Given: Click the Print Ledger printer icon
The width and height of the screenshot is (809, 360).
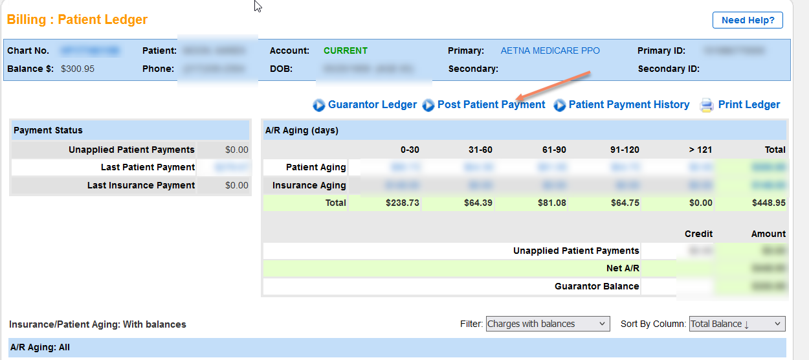Looking at the screenshot, I should [x=707, y=105].
